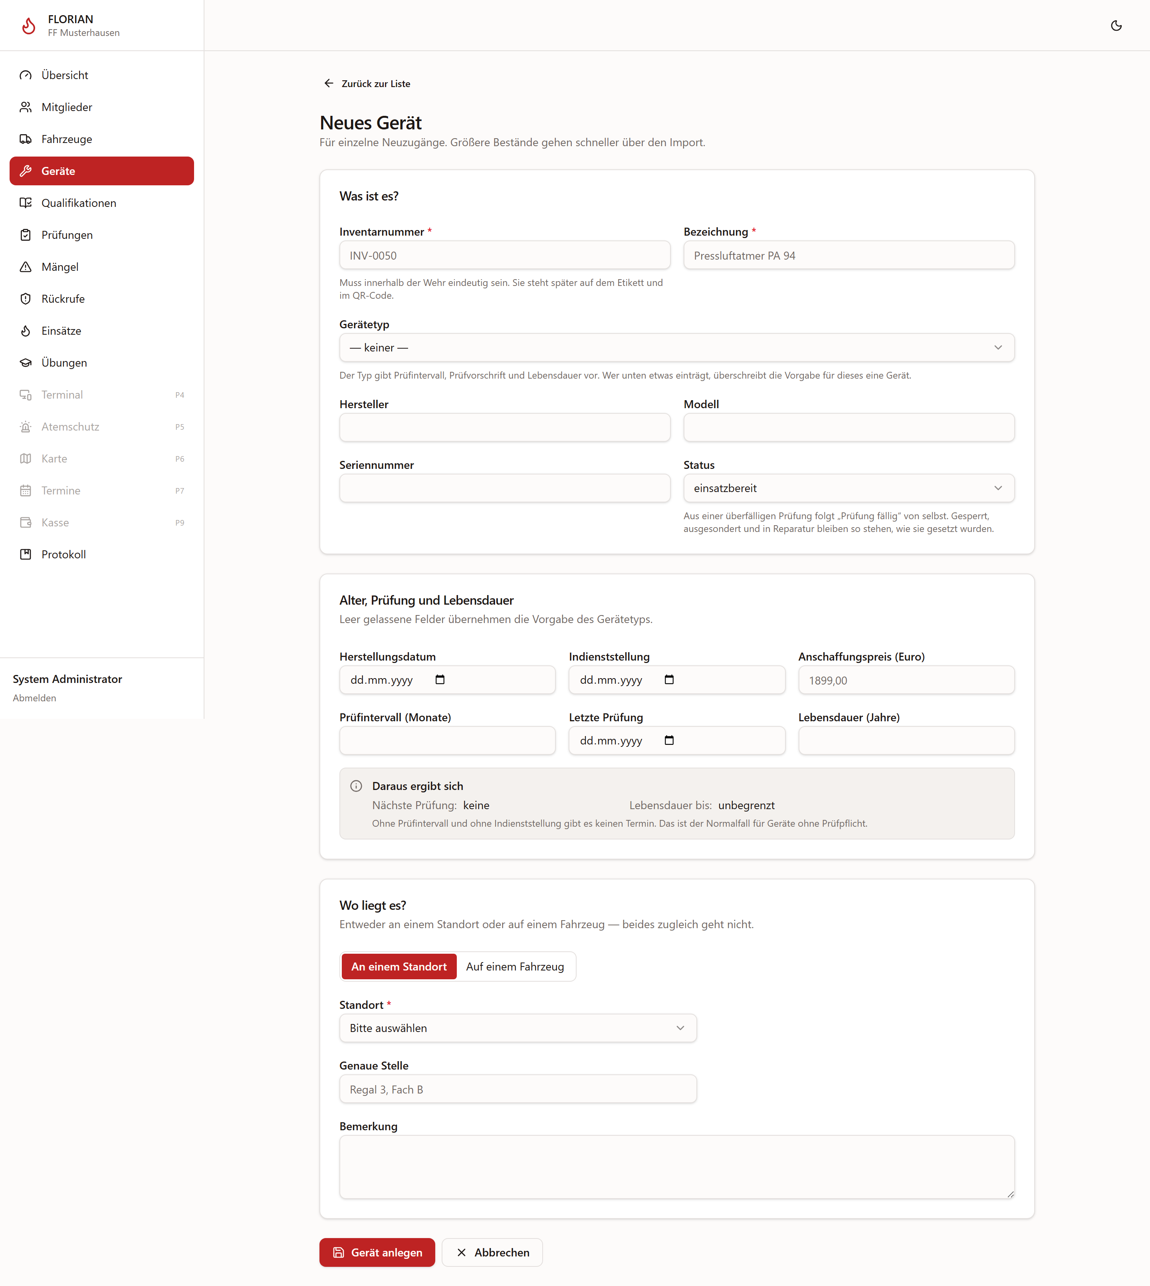Switch to Auf einem Fahrzeug
Image resolution: width=1150 pixels, height=1286 pixels.
pyautogui.click(x=515, y=966)
